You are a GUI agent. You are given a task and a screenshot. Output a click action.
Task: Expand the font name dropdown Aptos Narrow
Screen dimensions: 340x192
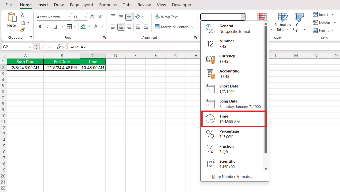point(70,17)
